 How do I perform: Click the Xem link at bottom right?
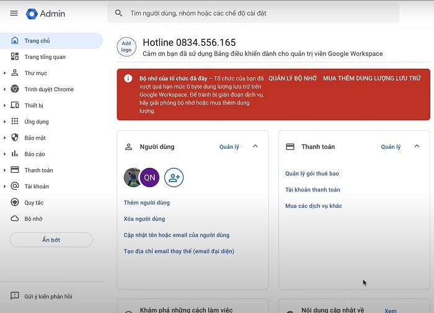click(x=390, y=311)
